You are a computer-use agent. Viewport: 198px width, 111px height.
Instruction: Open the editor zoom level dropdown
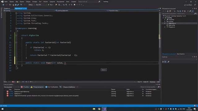pyautogui.click(x=6, y=82)
